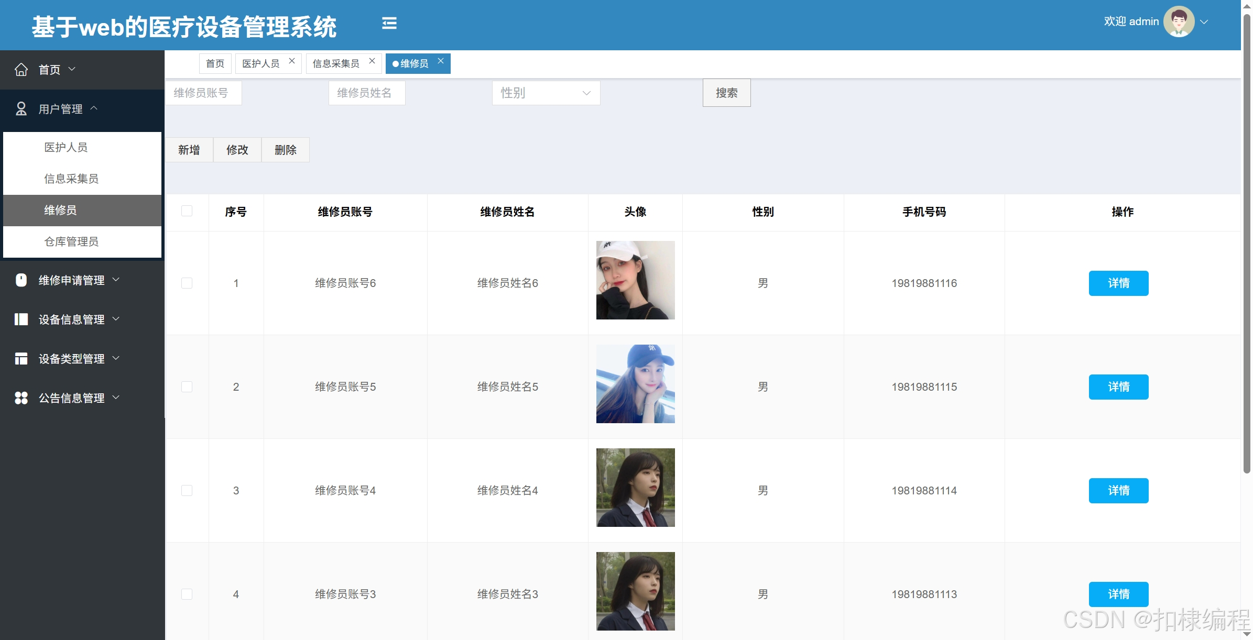Open 详情 for 维修员账号5
This screenshot has height=640, width=1253.
coord(1118,387)
